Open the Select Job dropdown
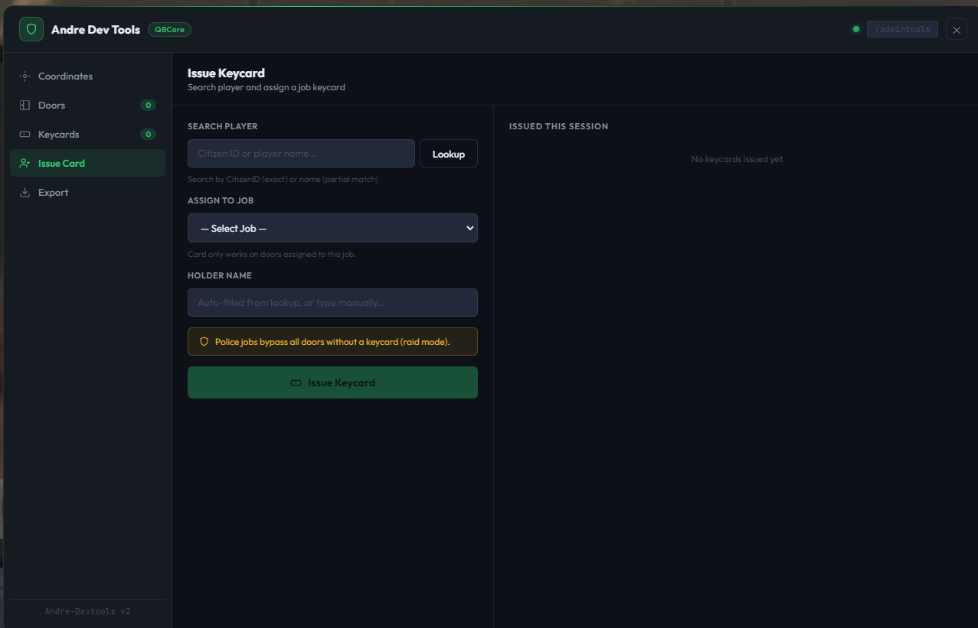This screenshot has width=978, height=628. pyautogui.click(x=332, y=228)
